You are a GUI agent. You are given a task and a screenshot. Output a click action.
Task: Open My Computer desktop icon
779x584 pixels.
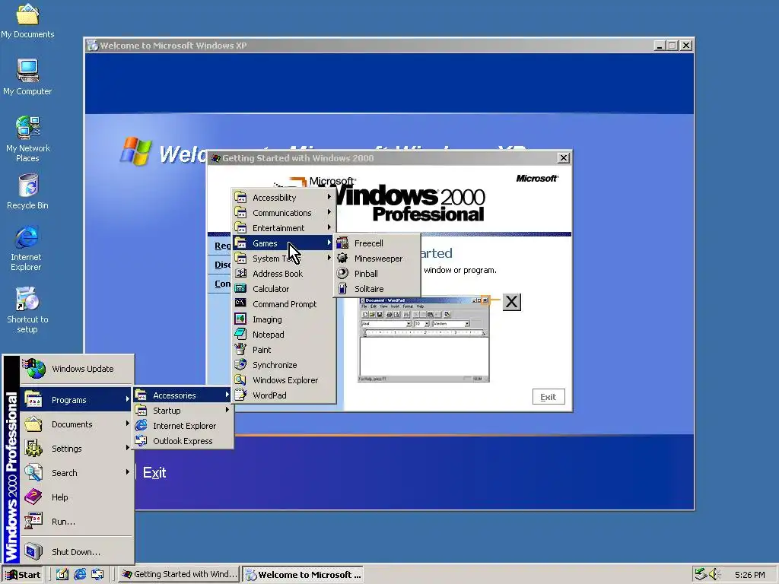27,77
